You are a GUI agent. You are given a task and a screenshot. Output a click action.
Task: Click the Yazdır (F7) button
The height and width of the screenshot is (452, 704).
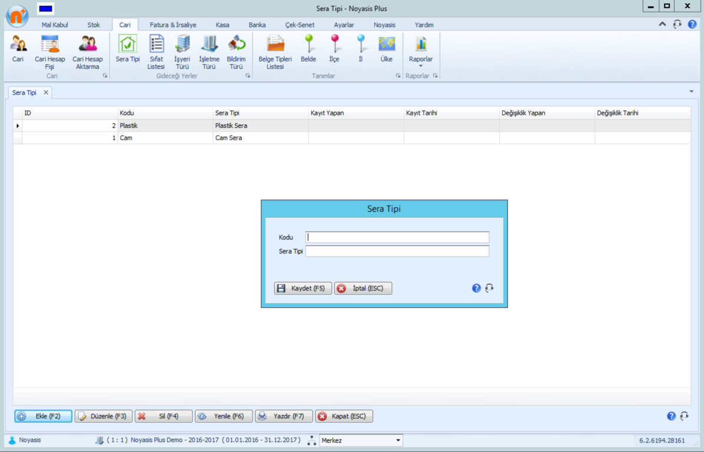point(284,416)
